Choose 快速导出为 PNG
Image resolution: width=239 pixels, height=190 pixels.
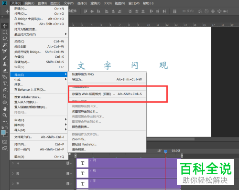pyautogui.click(x=107, y=74)
